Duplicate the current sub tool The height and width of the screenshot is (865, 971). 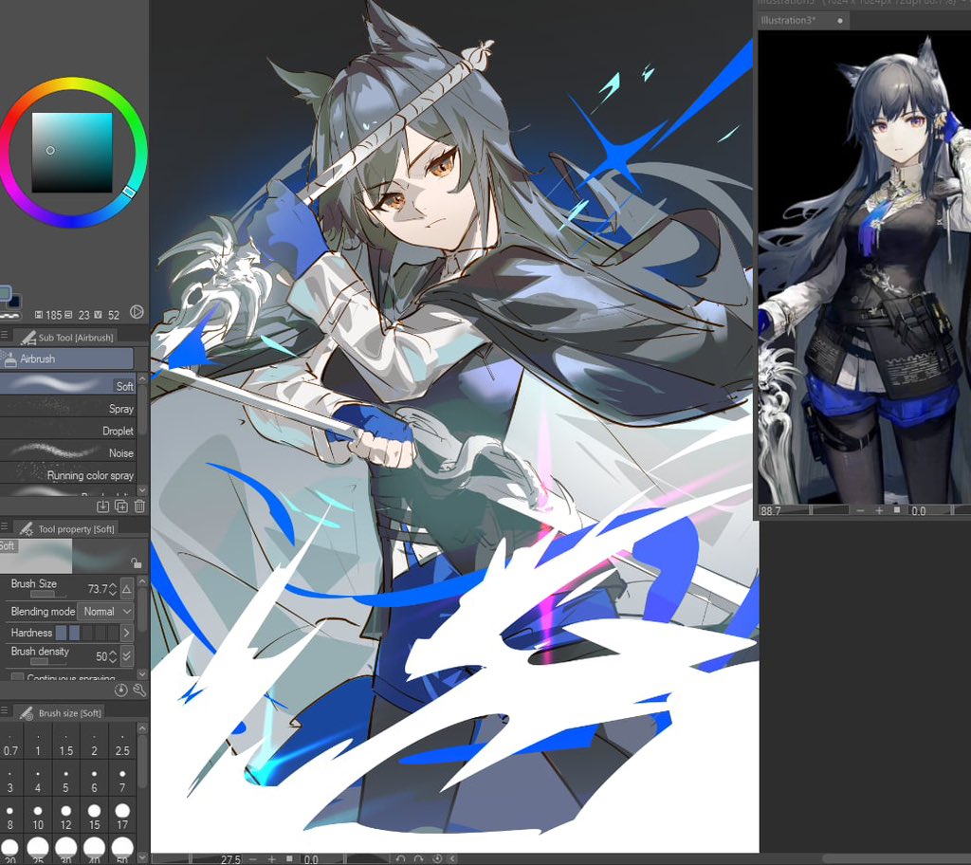point(121,506)
